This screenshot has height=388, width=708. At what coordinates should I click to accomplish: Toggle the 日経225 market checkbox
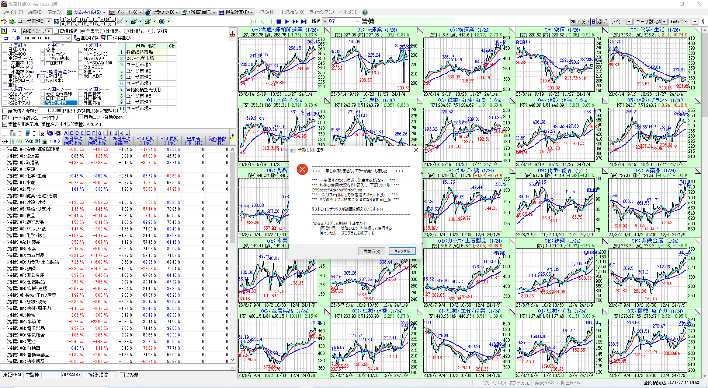[x=5, y=50]
